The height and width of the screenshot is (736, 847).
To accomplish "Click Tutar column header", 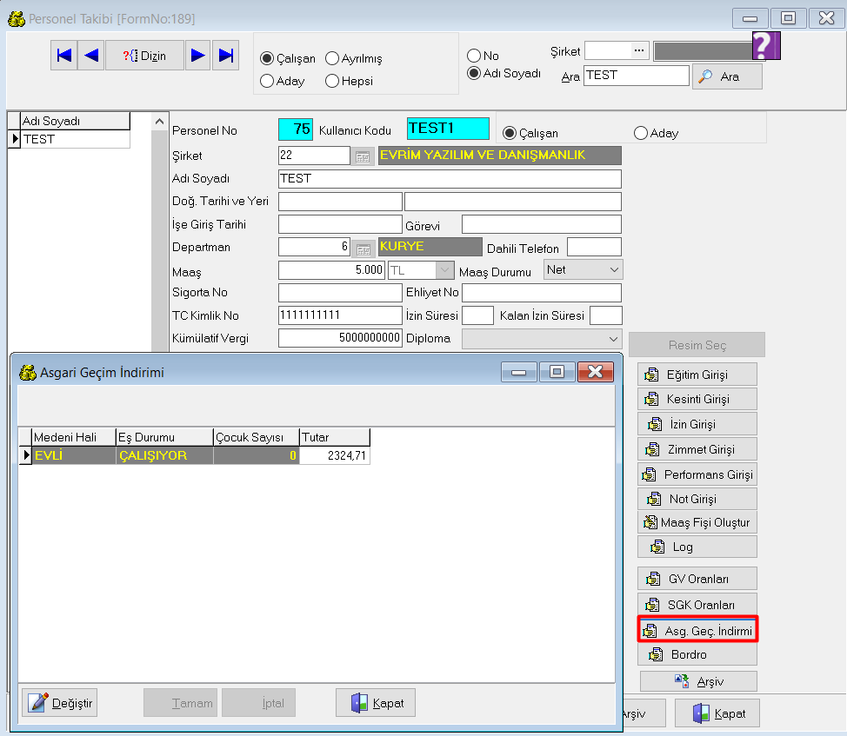I will [x=335, y=437].
